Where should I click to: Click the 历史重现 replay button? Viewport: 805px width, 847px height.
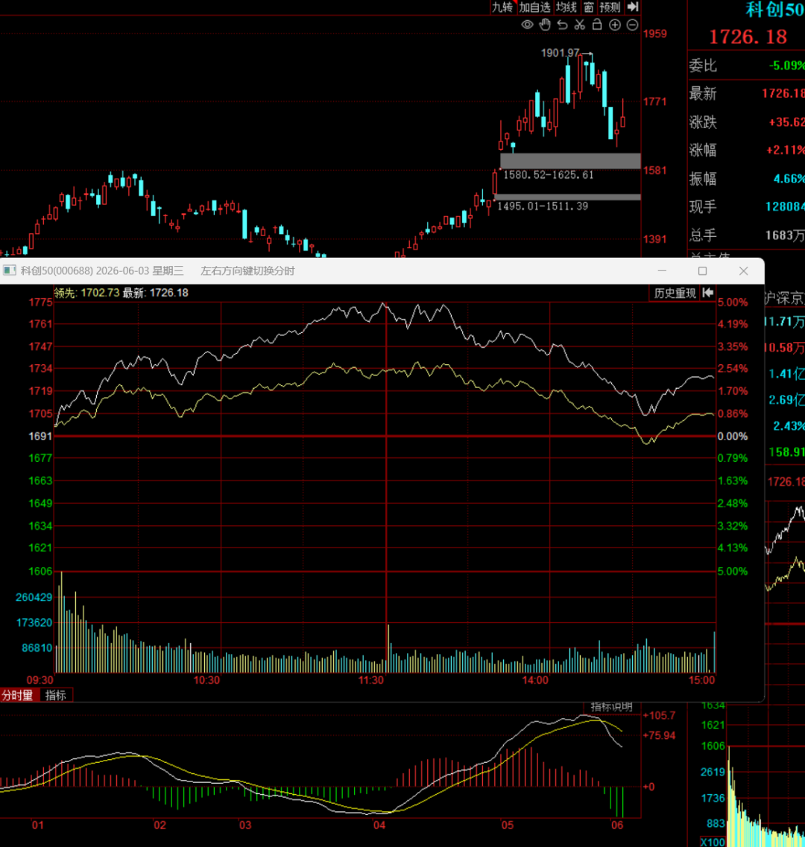click(675, 294)
